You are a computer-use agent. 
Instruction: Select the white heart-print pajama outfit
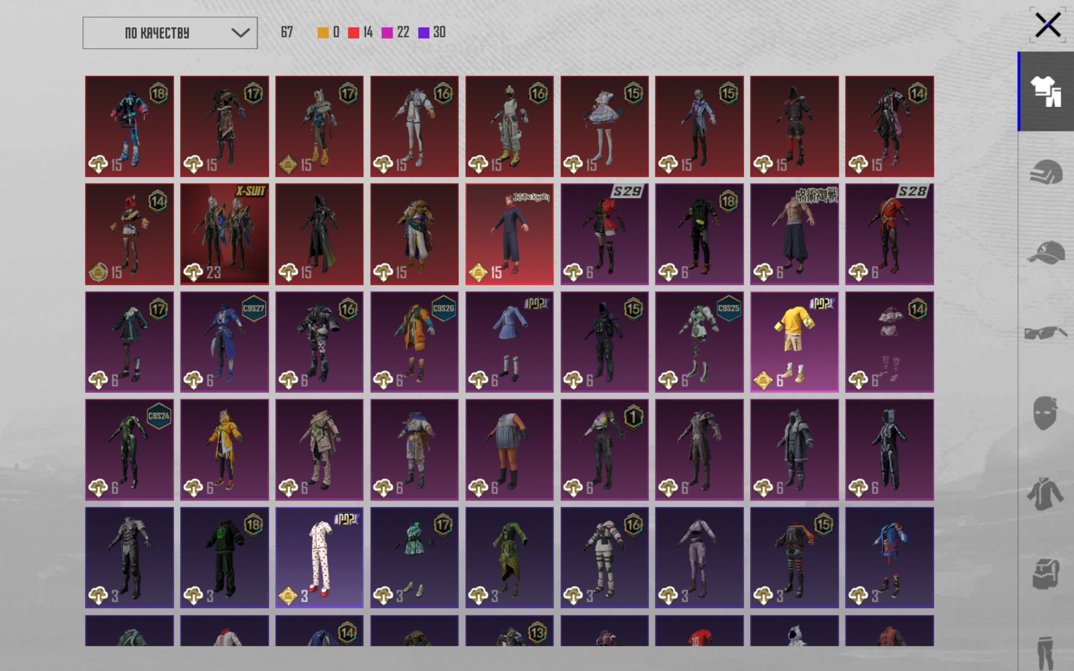click(x=319, y=557)
